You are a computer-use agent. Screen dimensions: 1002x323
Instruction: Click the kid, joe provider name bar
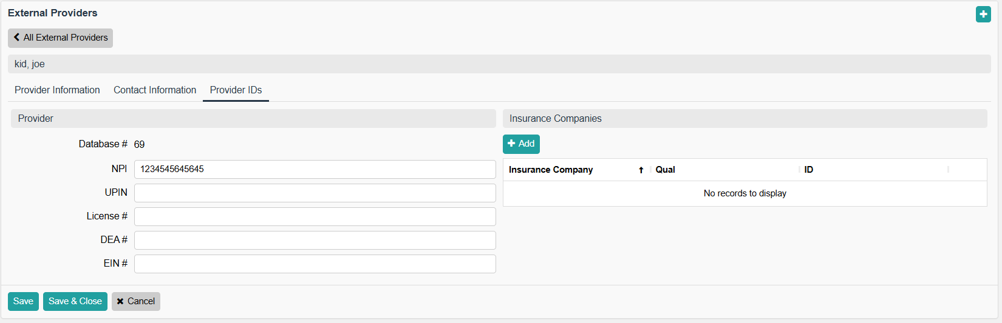pos(499,64)
